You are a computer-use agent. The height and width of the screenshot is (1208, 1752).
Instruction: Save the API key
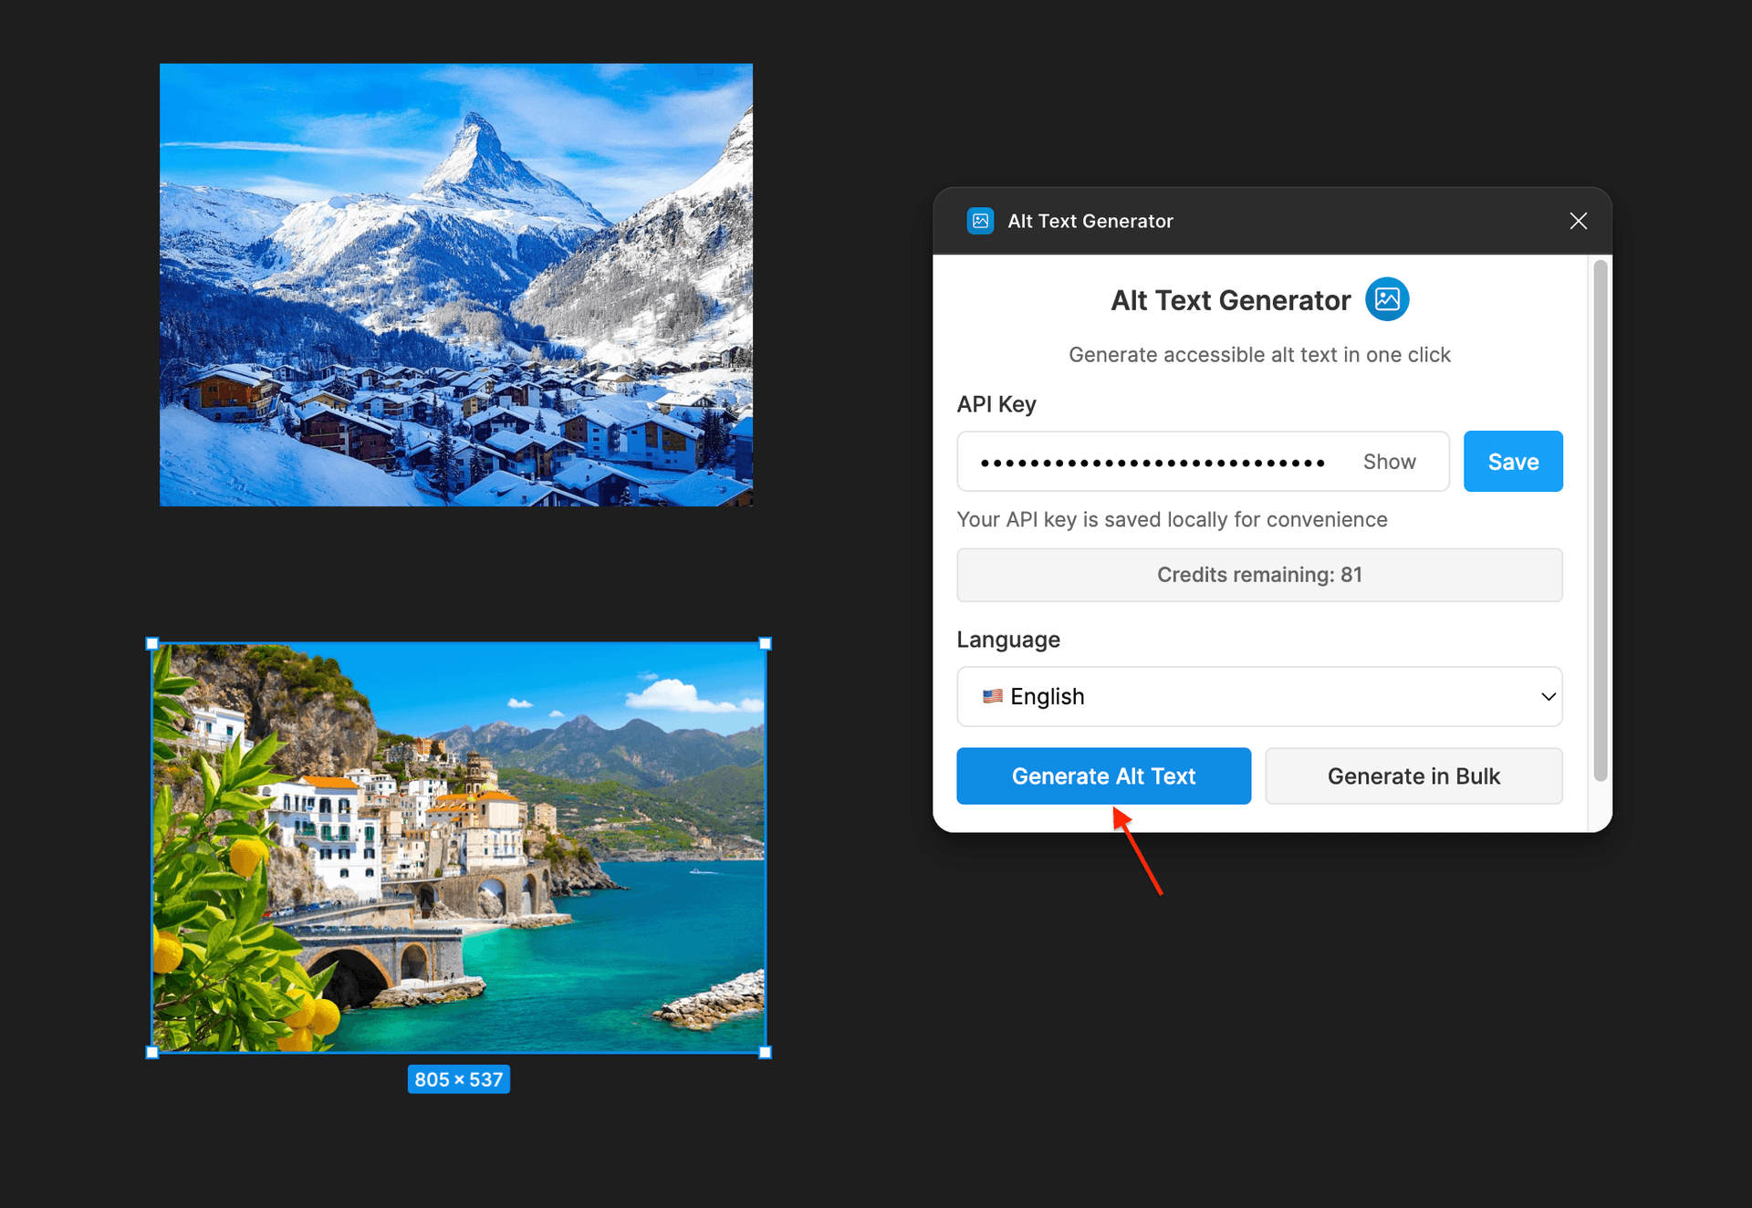1512,461
